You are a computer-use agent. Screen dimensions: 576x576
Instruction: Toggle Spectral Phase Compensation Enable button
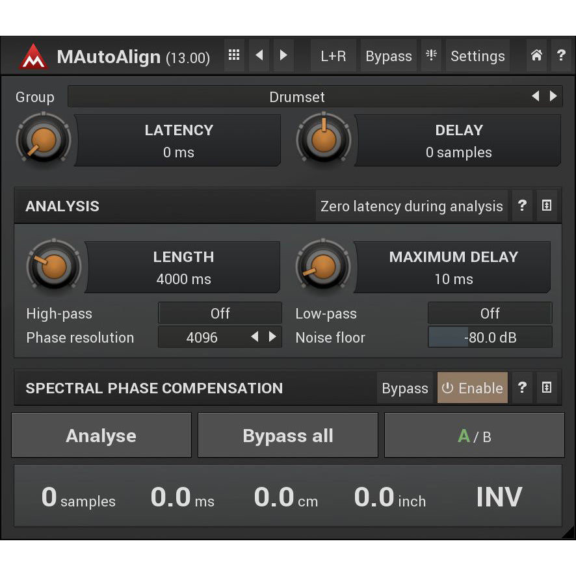click(x=472, y=388)
